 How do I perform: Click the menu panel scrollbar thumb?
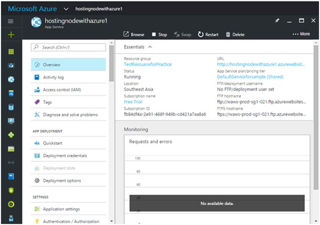(111, 63)
